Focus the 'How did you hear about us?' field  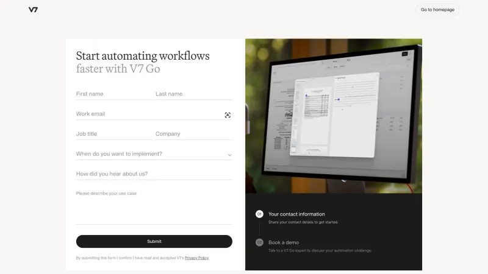[x=154, y=174]
